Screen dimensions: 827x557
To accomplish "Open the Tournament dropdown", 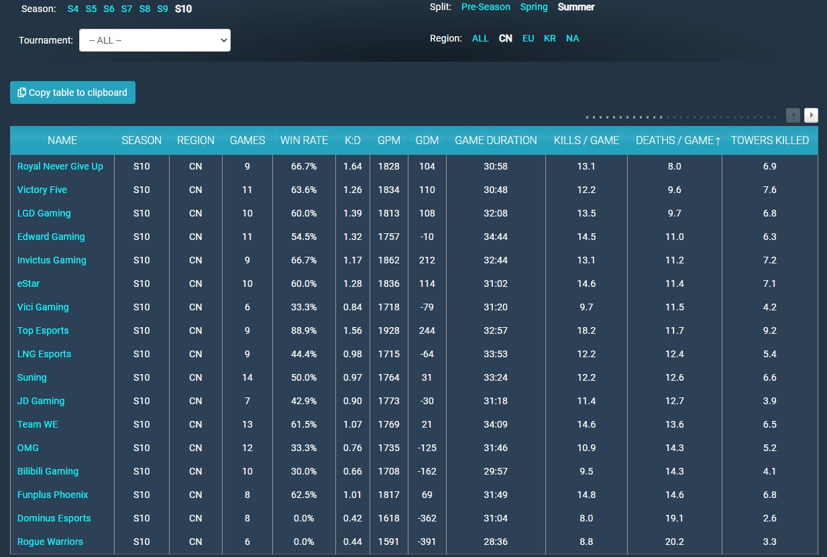I will coord(155,40).
